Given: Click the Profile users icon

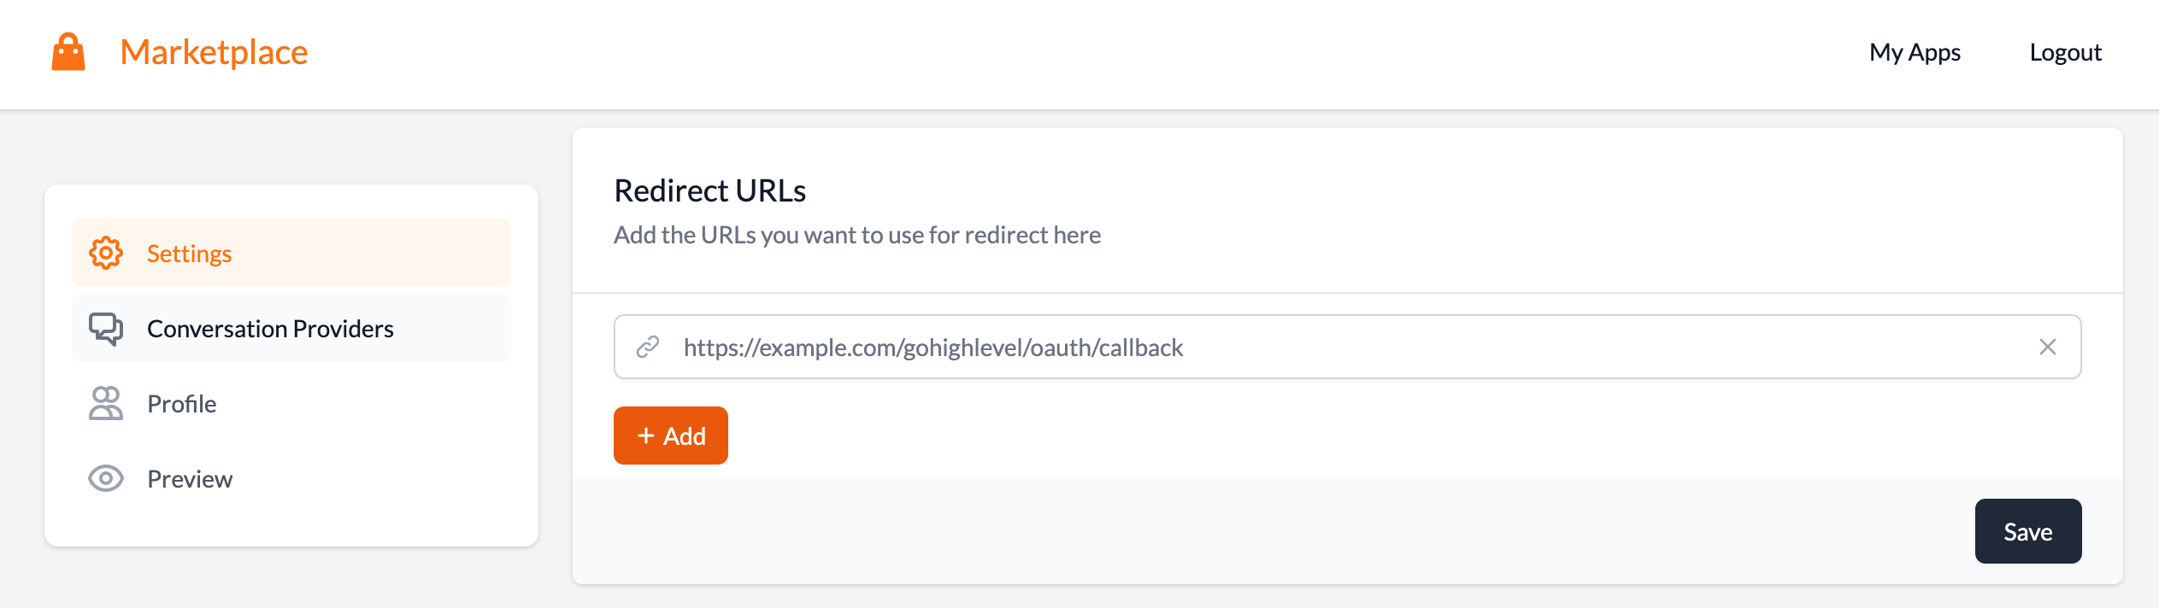Looking at the screenshot, I should (x=106, y=403).
